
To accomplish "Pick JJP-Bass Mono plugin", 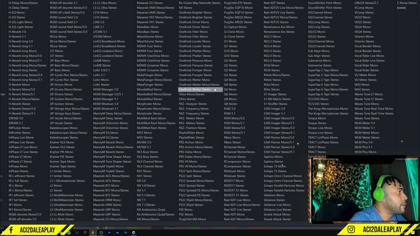I will (x=60, y=60).
